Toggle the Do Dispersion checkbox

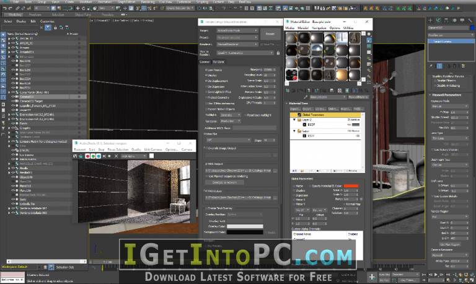click(x=206, y=87)
